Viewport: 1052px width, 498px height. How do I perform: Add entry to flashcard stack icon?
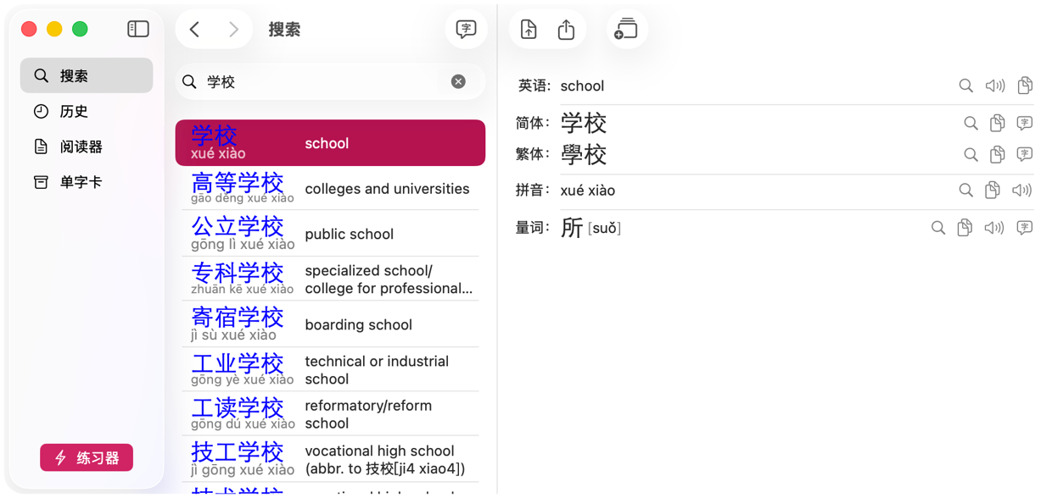pyautogui.click(x=626, y=30)
